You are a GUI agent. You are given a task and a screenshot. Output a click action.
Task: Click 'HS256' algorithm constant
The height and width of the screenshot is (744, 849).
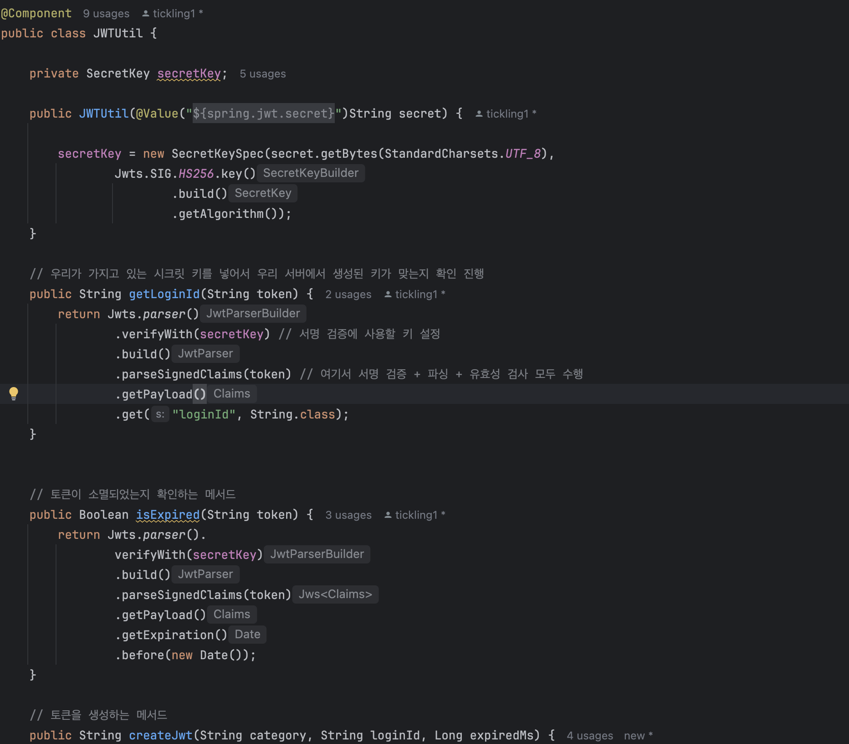pyautogui.click(x=196, y=174)
